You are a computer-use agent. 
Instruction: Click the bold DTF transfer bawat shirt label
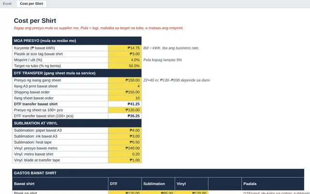pyautogui.click(x=36, y=104)
